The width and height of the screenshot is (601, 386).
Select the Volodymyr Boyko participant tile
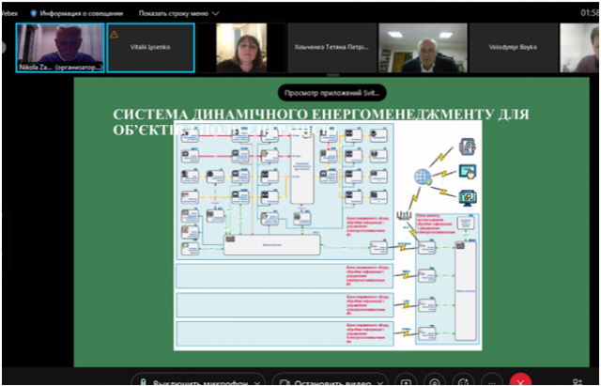[514, 48]
